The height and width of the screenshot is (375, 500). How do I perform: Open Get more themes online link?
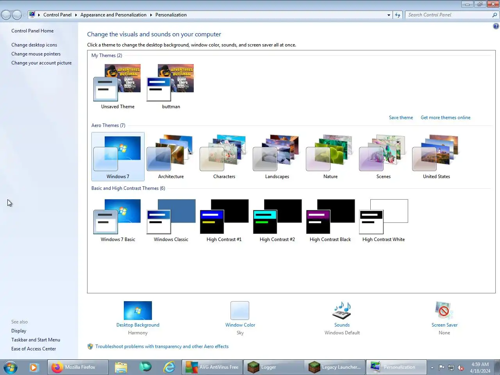coord(445,118)
